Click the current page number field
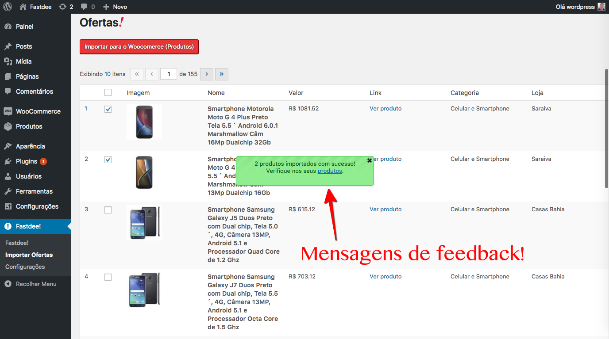609x339 pixels. click(x=169, y=74)
